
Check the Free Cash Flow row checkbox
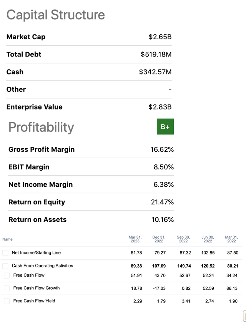(x=7, y=275)
